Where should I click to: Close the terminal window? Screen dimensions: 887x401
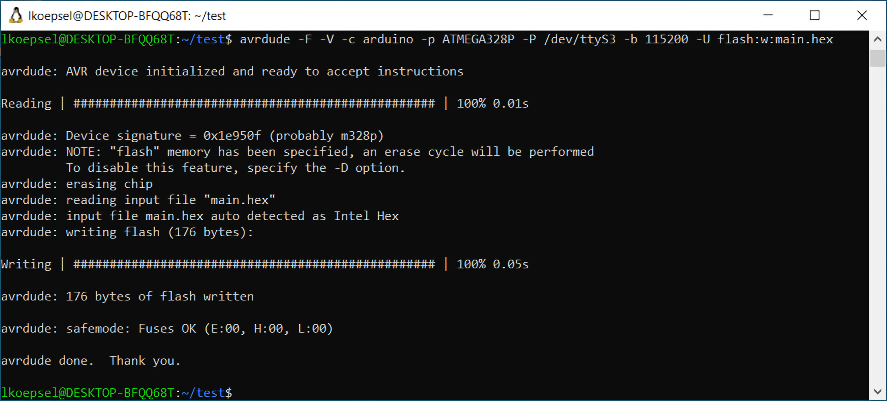(x=862, y=15)
